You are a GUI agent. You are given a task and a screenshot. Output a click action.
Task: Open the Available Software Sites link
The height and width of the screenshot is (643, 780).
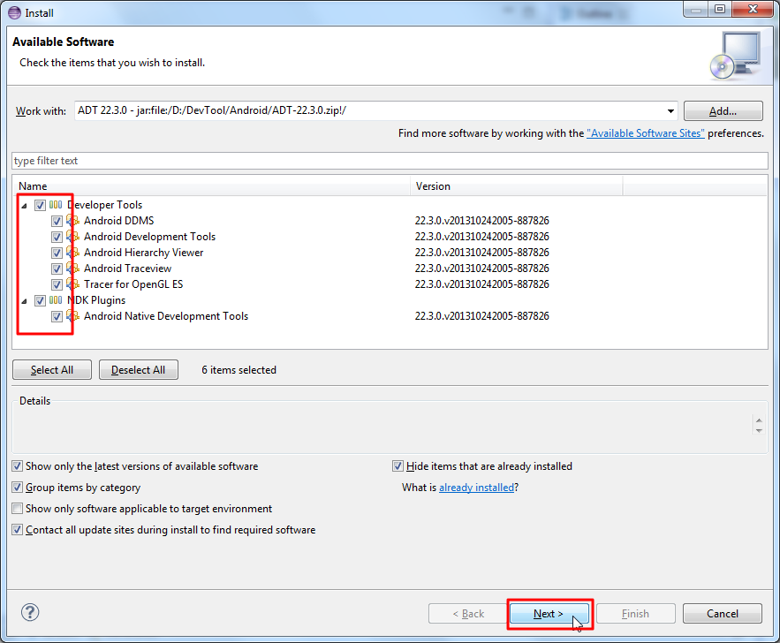pyautogui.click(x=645, y=133)
